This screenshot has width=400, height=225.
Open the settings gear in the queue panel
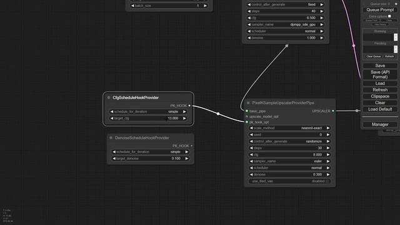coord(396,4)
